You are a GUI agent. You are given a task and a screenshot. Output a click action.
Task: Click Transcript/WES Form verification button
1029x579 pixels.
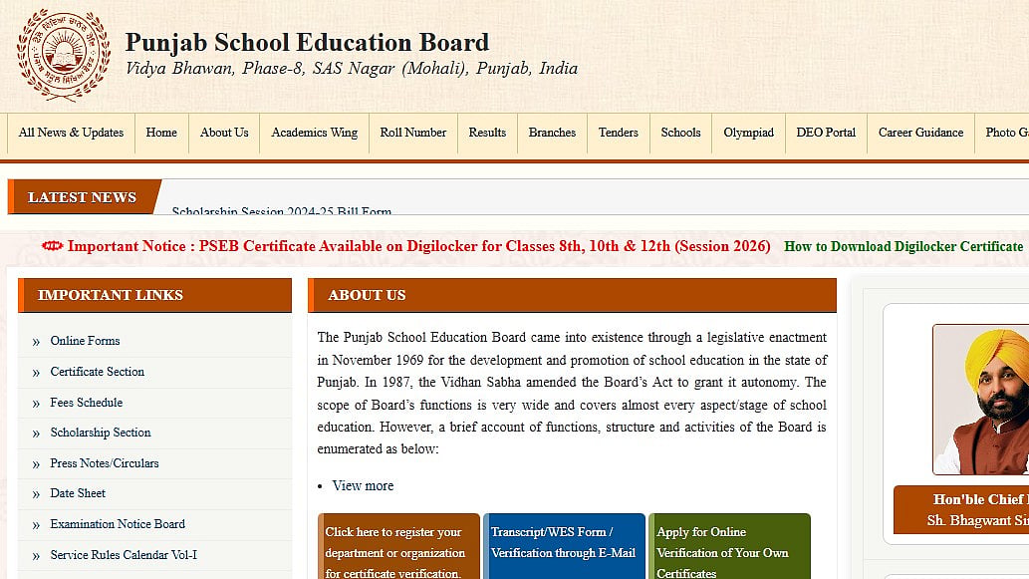pyautogui.click(x=565, y=546)
